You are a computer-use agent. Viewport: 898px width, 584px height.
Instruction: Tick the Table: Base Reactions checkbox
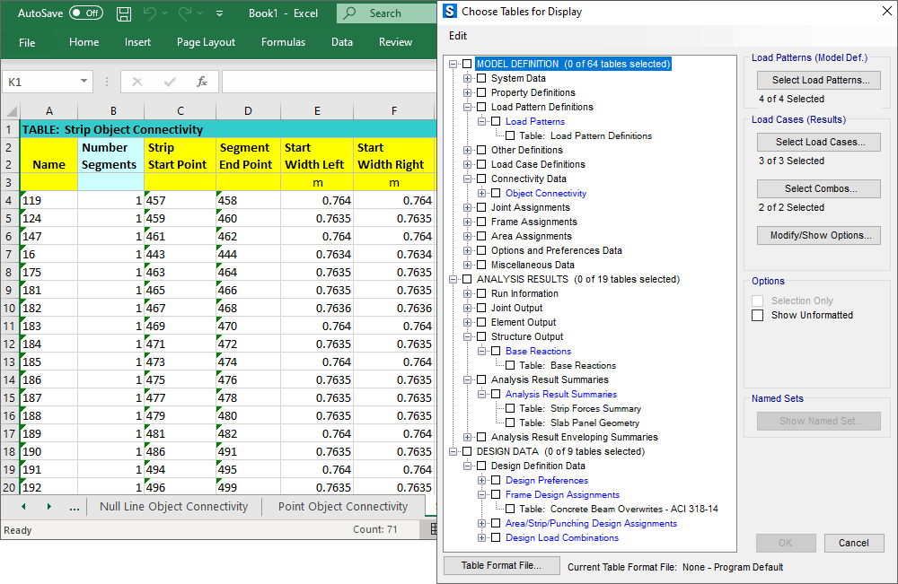[510, 366]
